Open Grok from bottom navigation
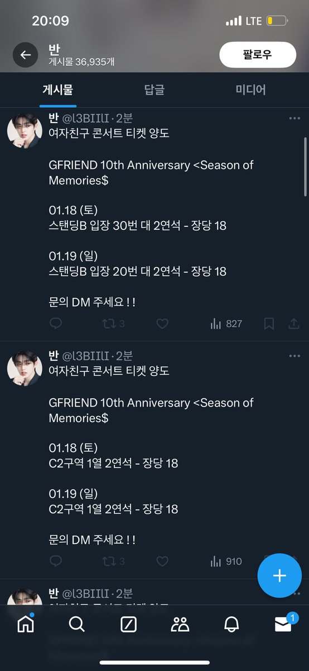This screenshot has width=309, height=671. pyautogui.click(x=128, y=624)
